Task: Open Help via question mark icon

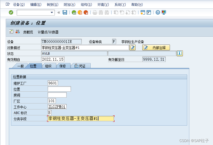Action: pyautogui.click(x=158, y=12)
